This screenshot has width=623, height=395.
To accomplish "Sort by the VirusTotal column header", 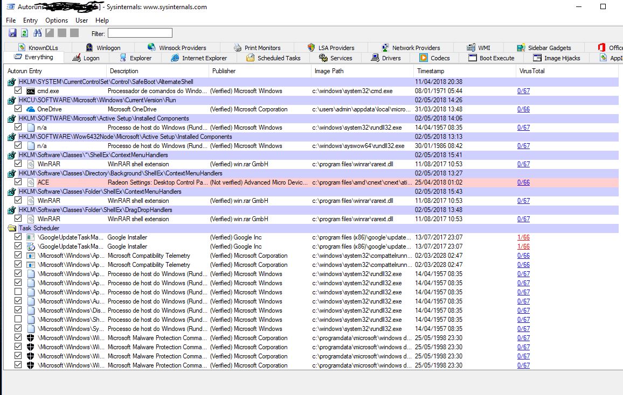I will point(567,71).
